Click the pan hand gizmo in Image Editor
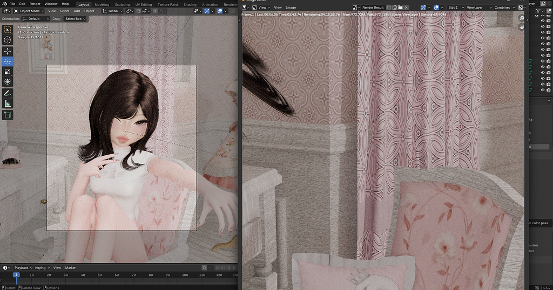Image resolution: width=553 pixels, height=290 pixels. pos(521,27)
